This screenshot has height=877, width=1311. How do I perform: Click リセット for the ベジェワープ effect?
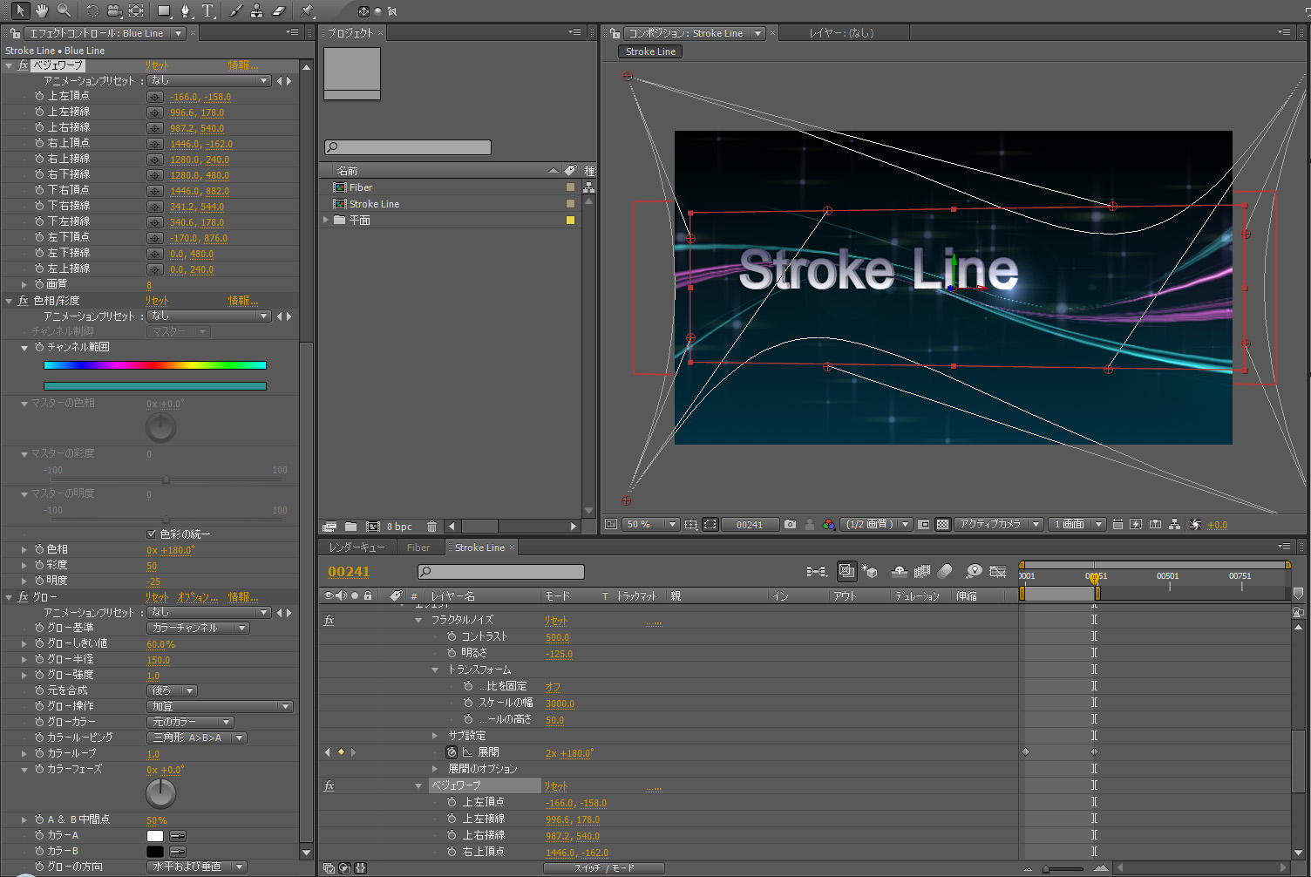(156, 65)
